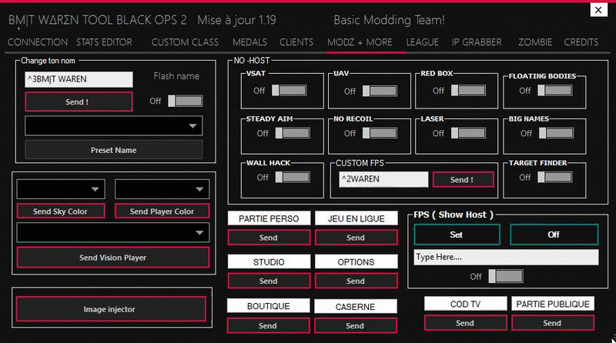616x343 pixels.
Task: Turn on FLOATING BODIES switch
Action: [554, 90]
